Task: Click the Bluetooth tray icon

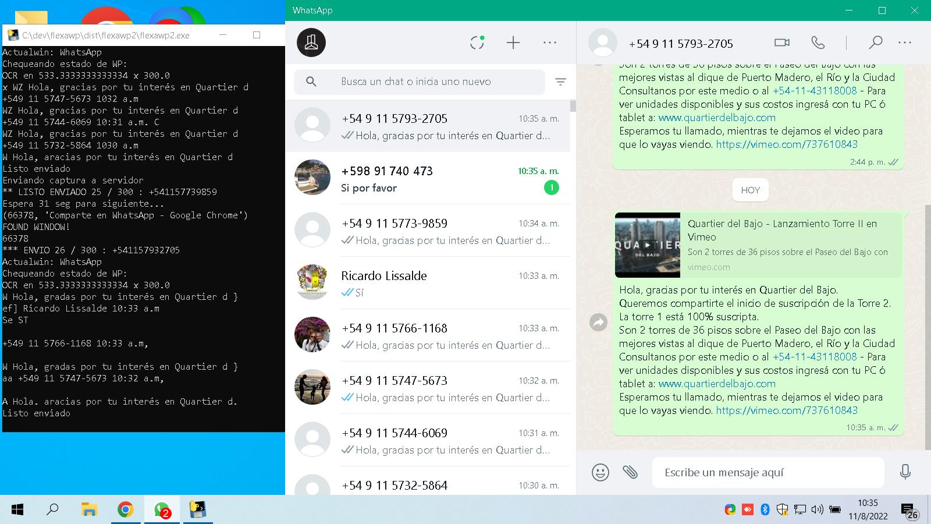Action: coord(765,510)
